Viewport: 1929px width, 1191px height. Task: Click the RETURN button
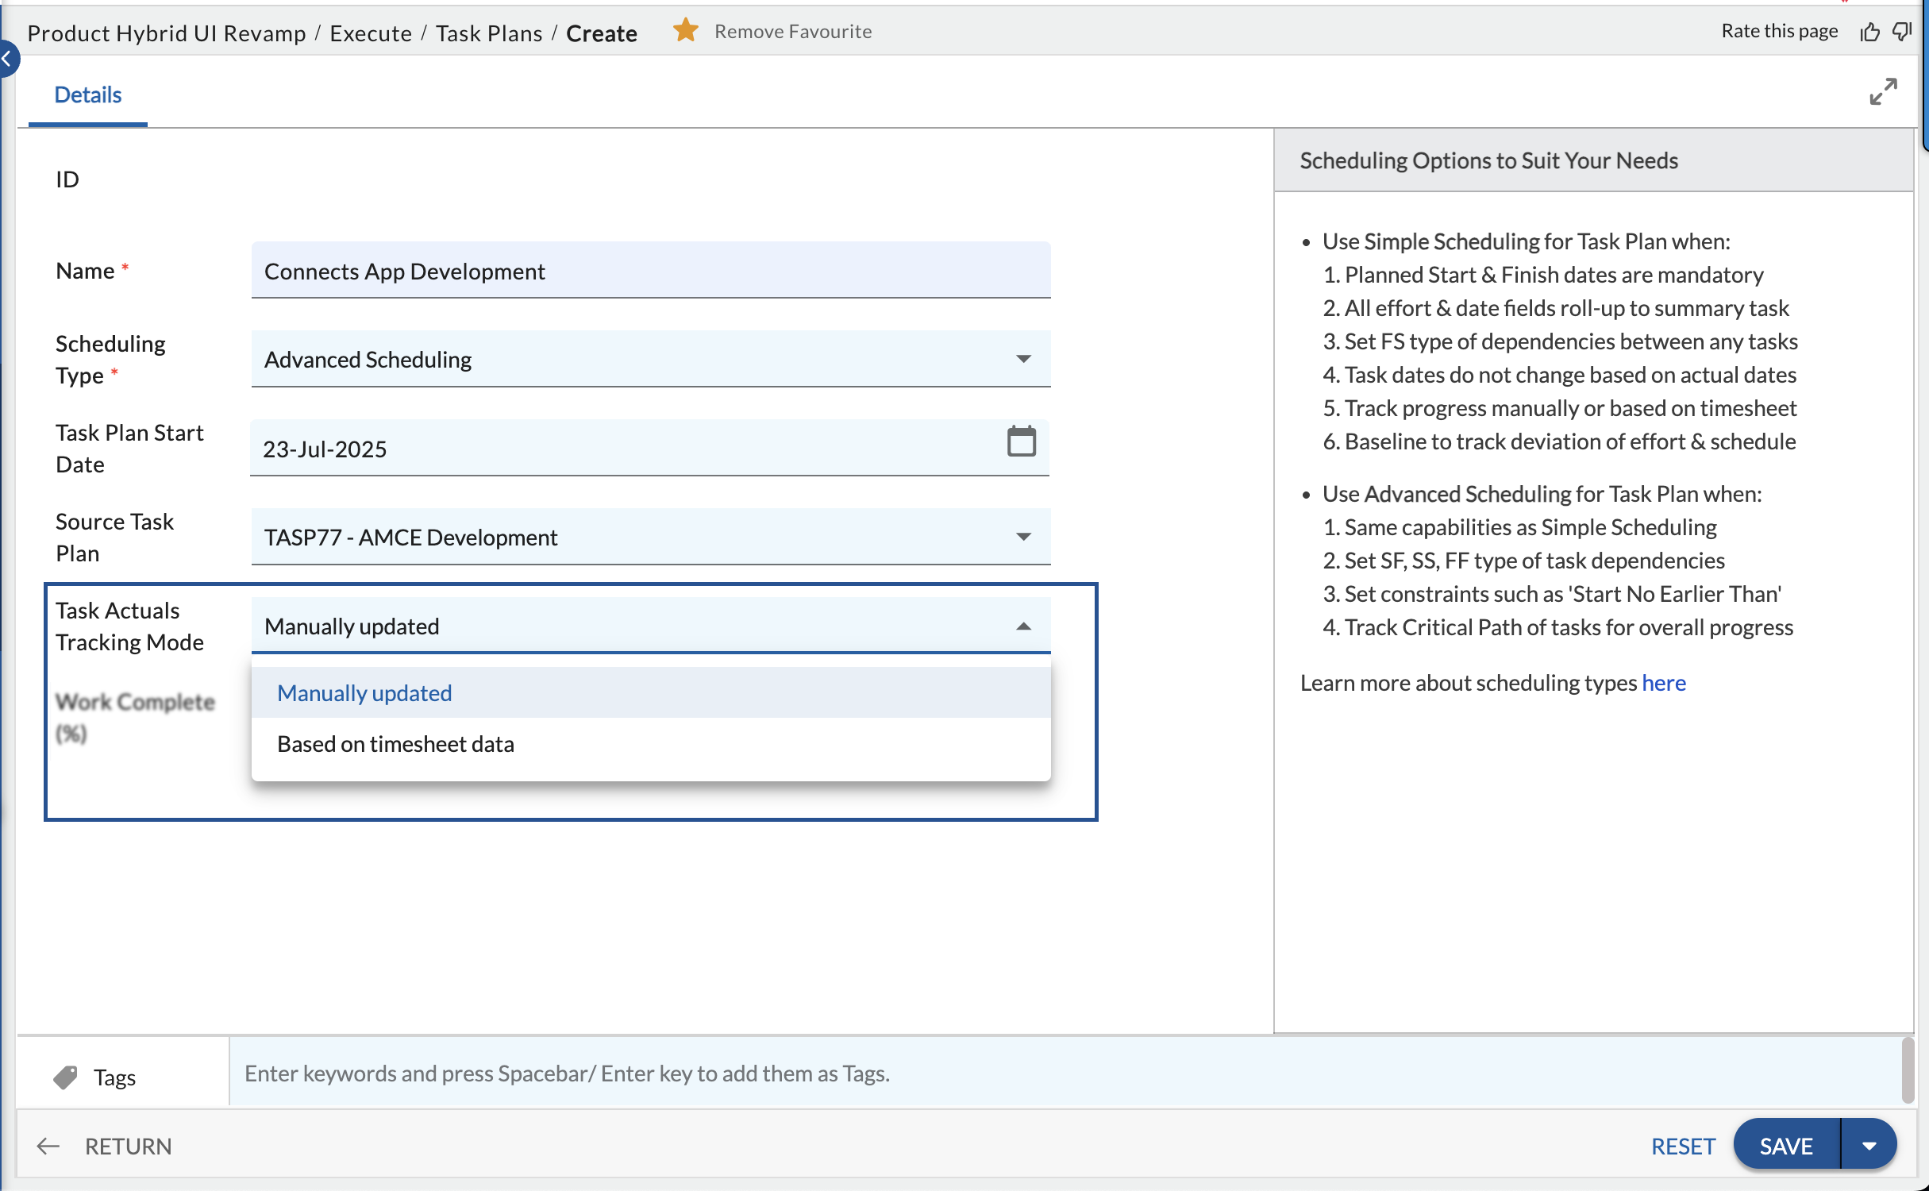(x=128, y=1146)
